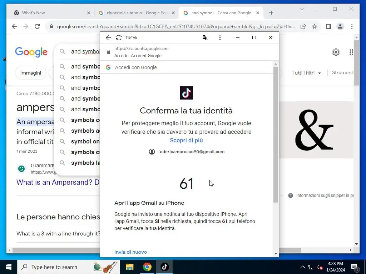Click Invia di nuovo link
Image resolution: width=366 pixels, height=274 pixels.
(x=130, y=252)
